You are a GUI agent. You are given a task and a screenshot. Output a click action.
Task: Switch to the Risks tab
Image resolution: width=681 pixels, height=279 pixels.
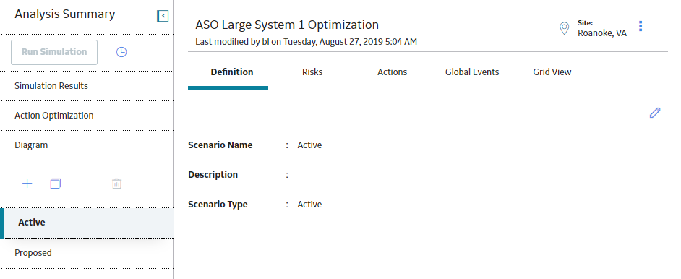point(312,72)
